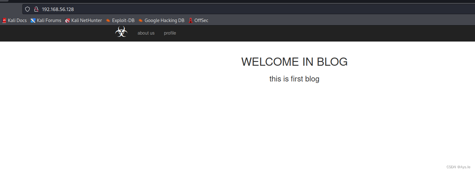The width and height of the screenshot is (475, 172).
Task: Open the profile page
Action: coord(170,33)
